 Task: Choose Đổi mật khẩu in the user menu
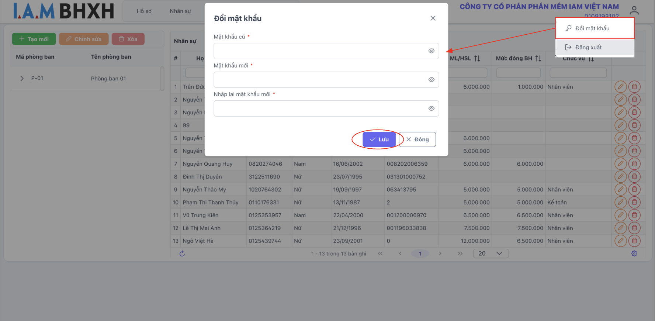click(592, 28)
